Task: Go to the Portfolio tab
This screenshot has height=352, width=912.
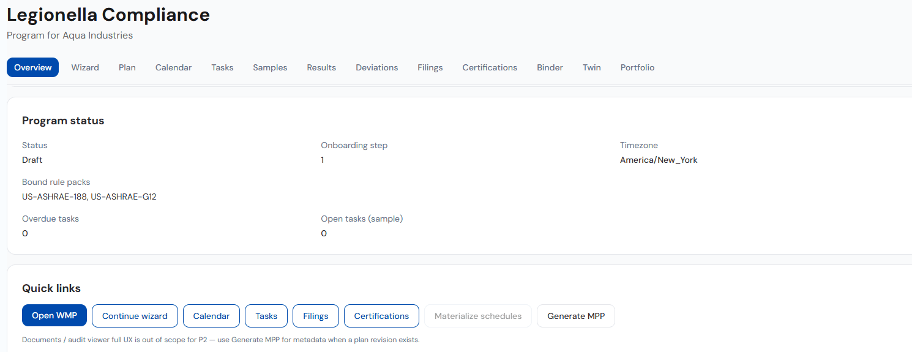Action: tap(637, 67)
